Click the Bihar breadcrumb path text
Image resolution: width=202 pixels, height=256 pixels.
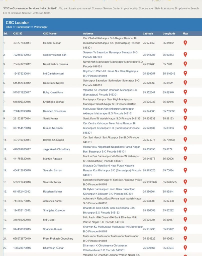(9, 27)
